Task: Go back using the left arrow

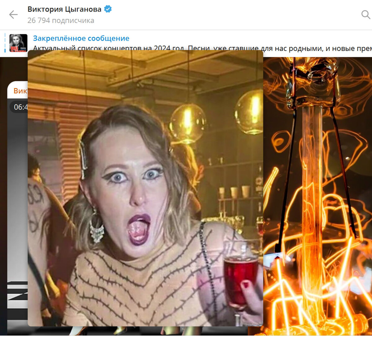Action: [x=13, y=15]
